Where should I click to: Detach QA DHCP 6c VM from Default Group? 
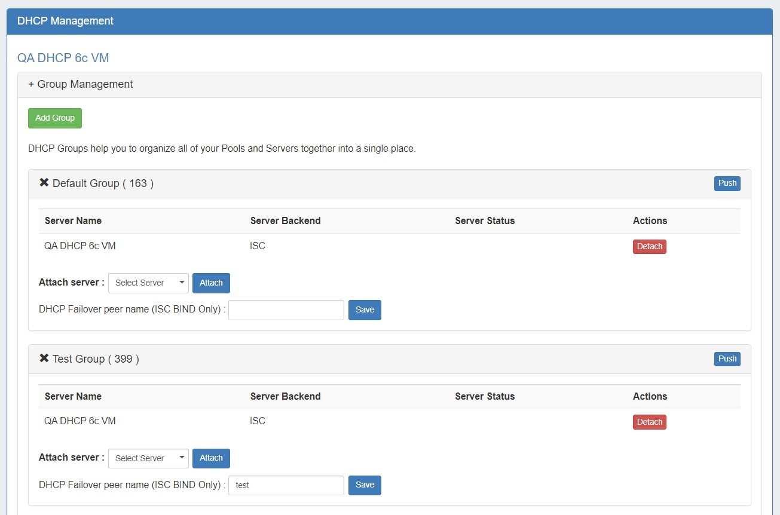649,247
